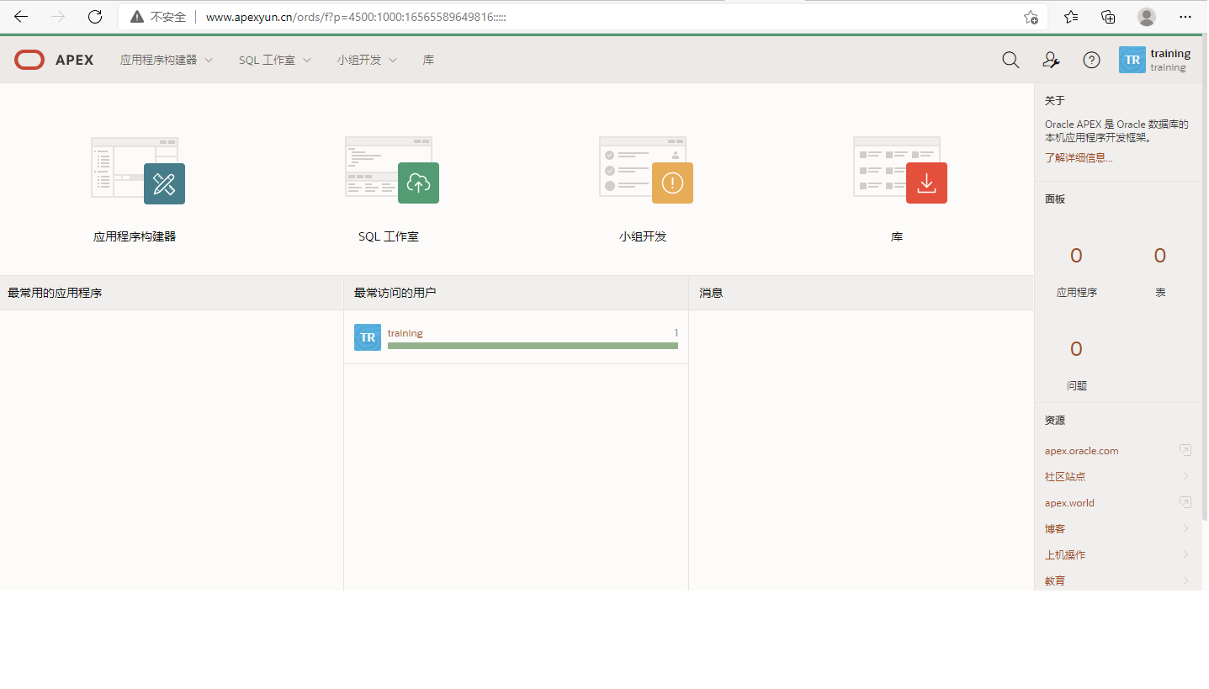The width and height of the screenshot is (1209, 689).
Task: Open the 应用程序构建器 top menu item
Action: coord(167,60)
